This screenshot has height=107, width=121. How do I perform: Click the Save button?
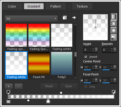point(68,86)
